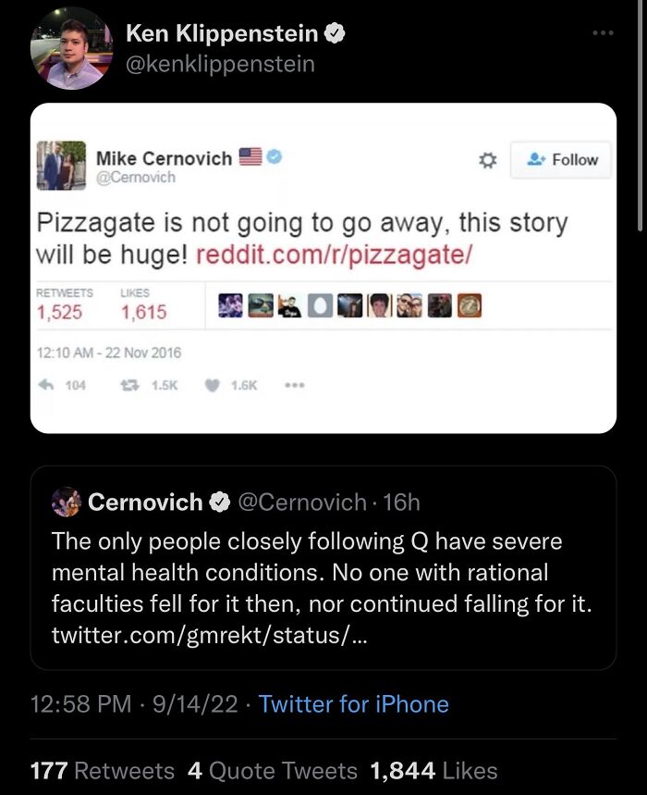Image resolution: width=647 pixels, height=795 pixels.
Task: Click the American flag emoji next to Mike Cernovich
Action: tap(249, 156)
